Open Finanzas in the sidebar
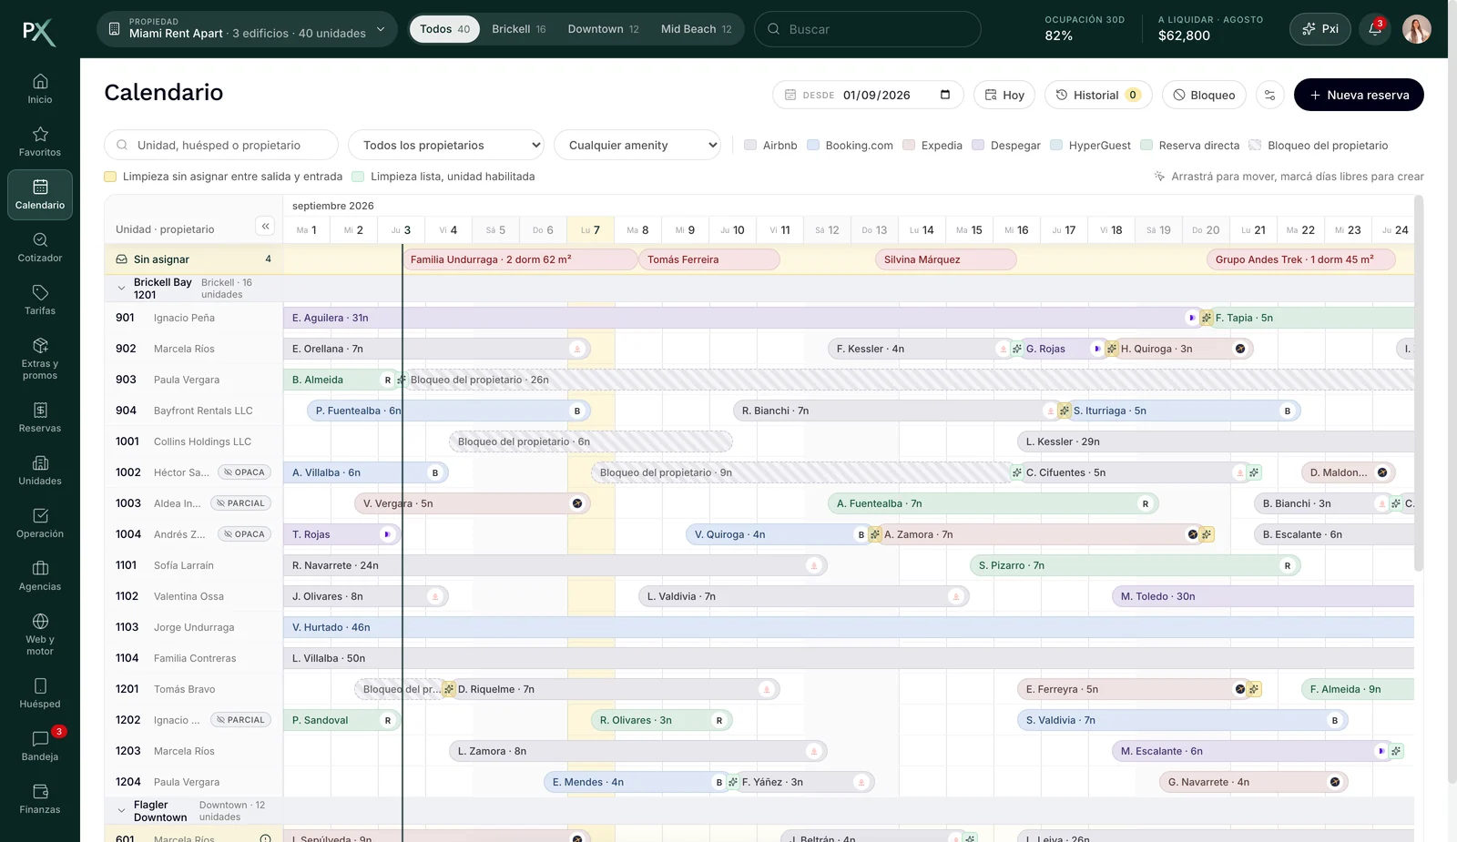 coord(40,799)
